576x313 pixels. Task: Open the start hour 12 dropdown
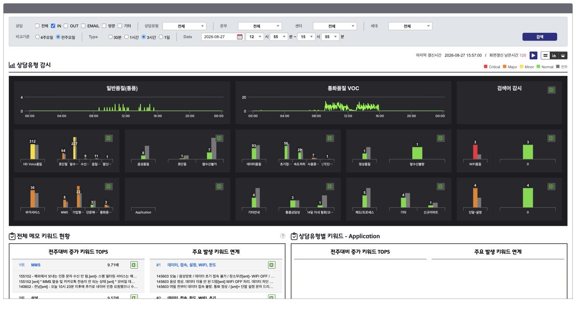255,37
